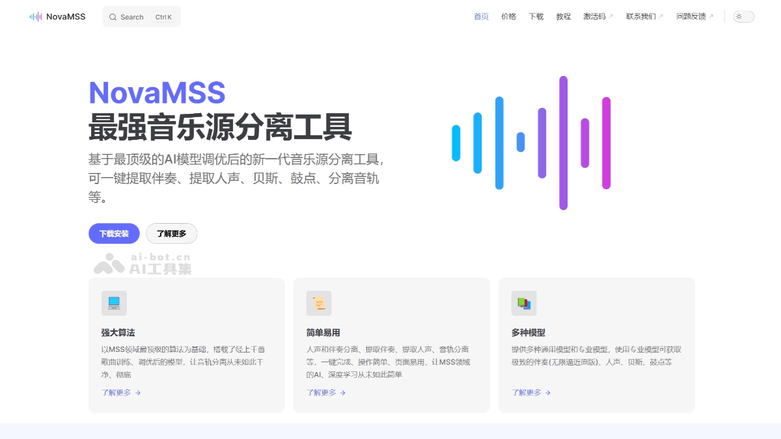Click the magnifier icon in the search bar

tap(115, 17)
